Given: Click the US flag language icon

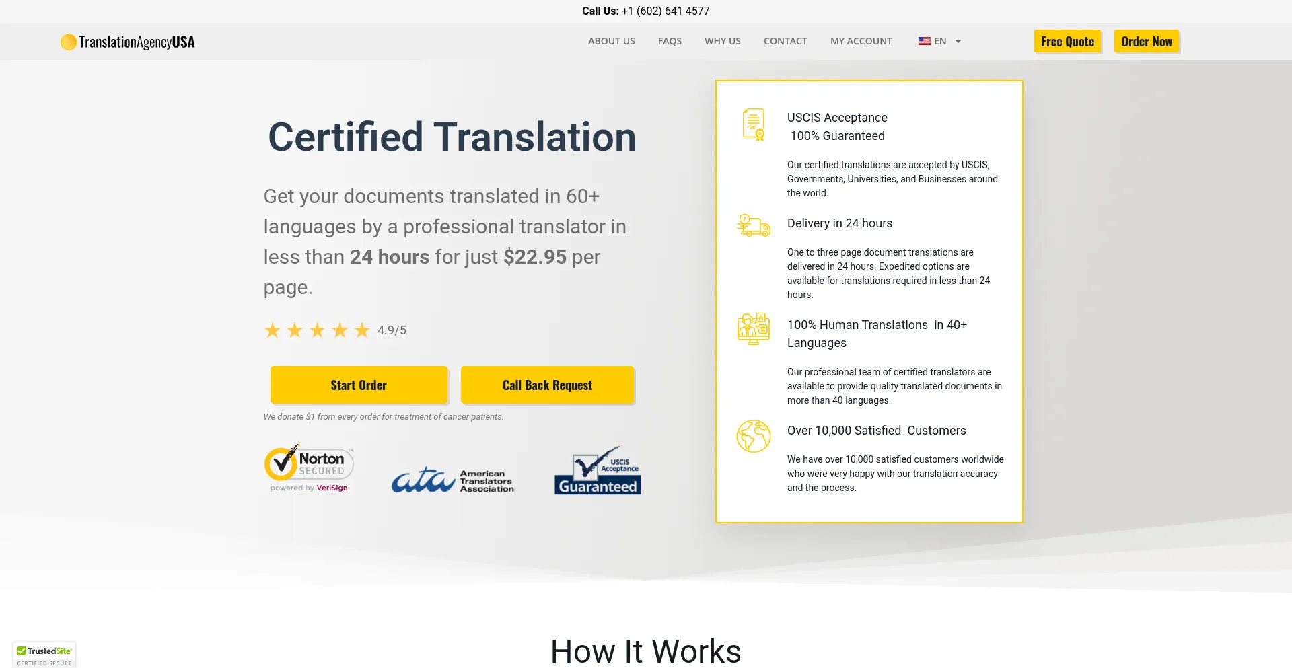Looking at the screenshot, I should point(924,41).
